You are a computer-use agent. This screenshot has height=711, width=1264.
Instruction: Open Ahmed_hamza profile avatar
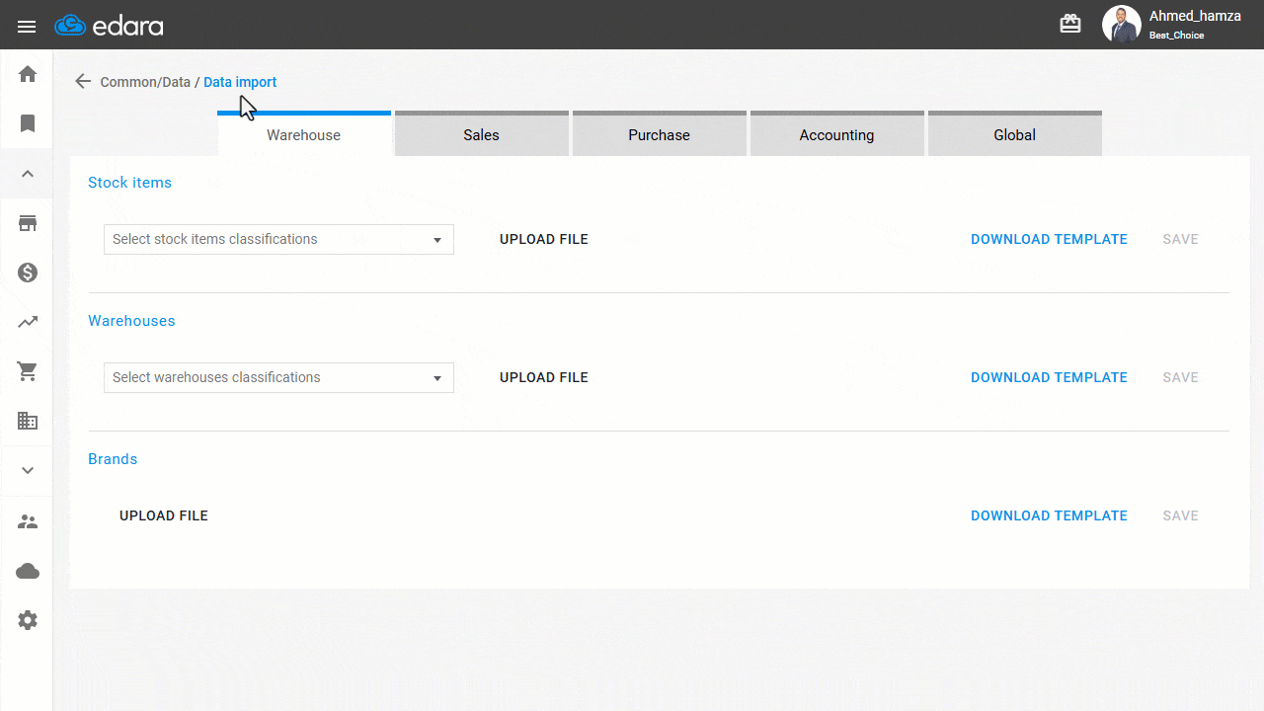click(x=1122, y=25)
